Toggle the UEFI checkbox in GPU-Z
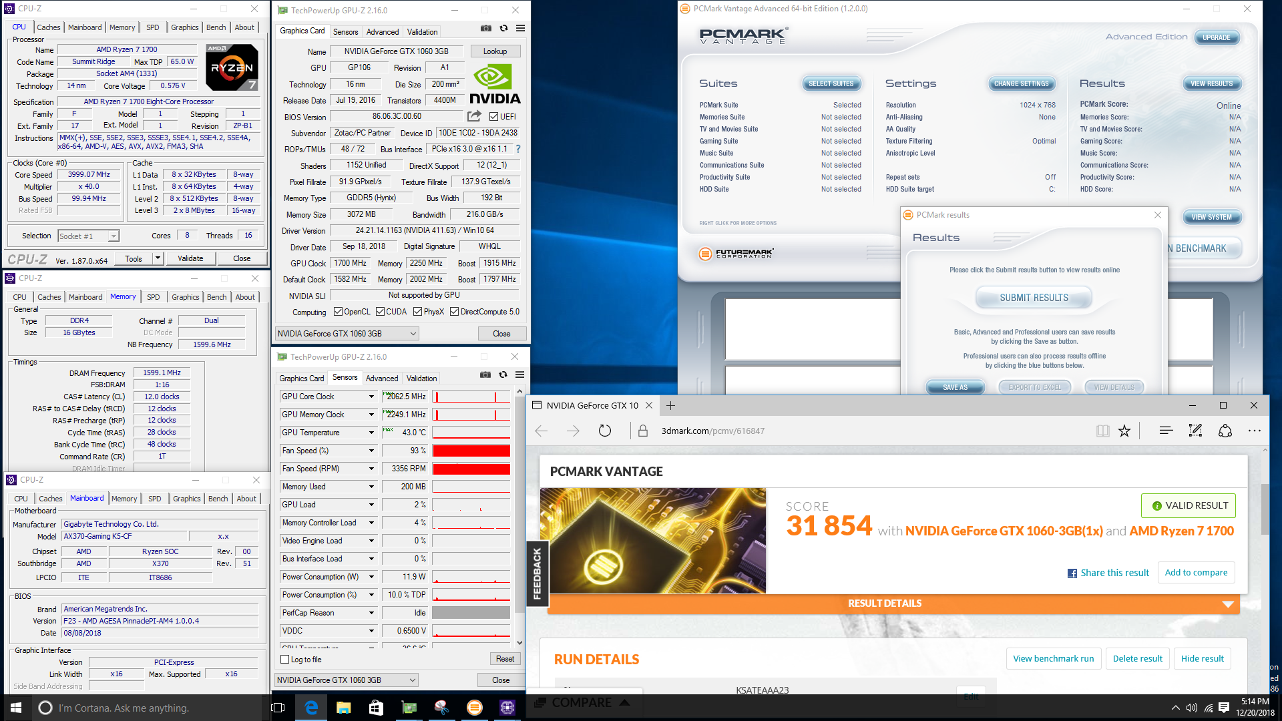This screenshot has width=1282, height=721. [x=494, y=117]
